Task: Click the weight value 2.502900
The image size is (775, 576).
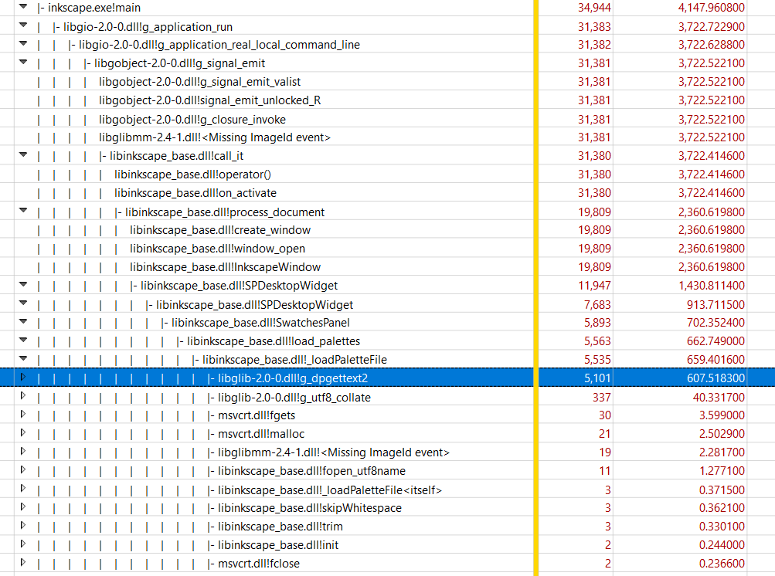Action: click(722, 434)
